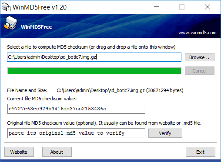Open the Website button
Viewport: 221px width, 162px height.
19,152
